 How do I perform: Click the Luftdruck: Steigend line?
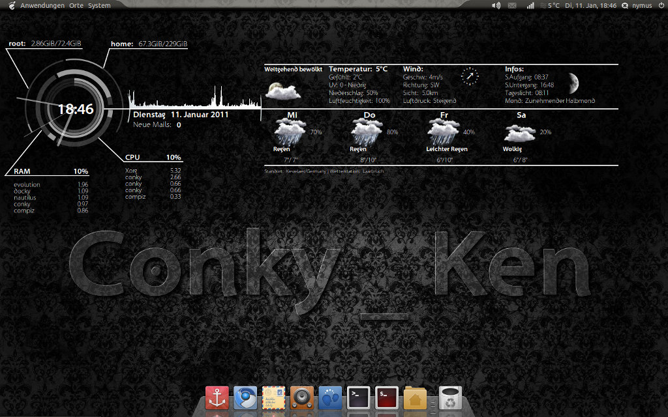tap(429, 101)
